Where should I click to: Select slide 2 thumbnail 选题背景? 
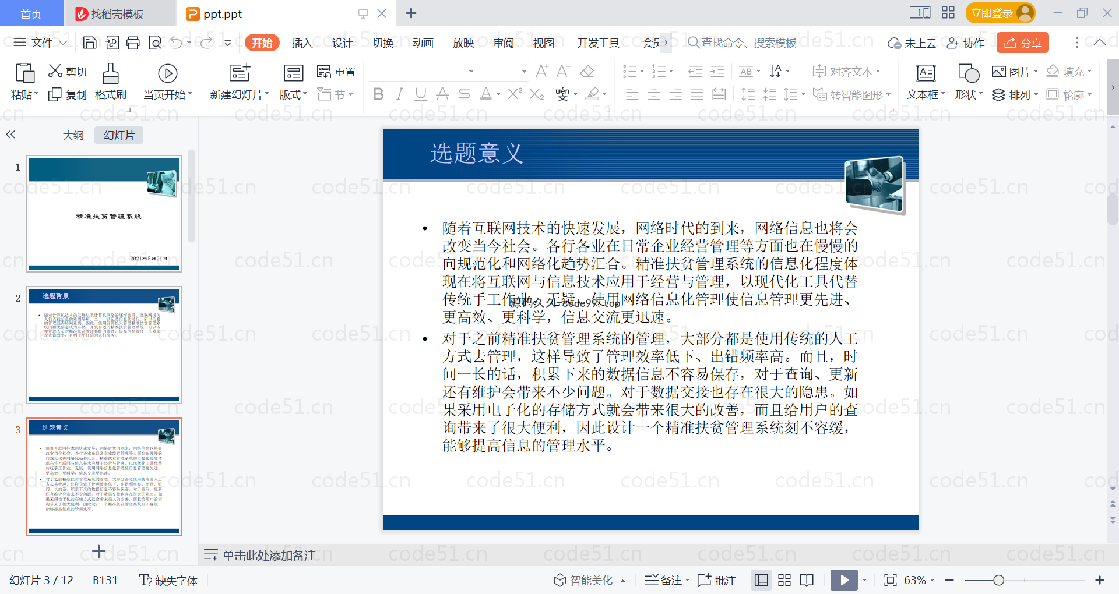click(104, 344)
